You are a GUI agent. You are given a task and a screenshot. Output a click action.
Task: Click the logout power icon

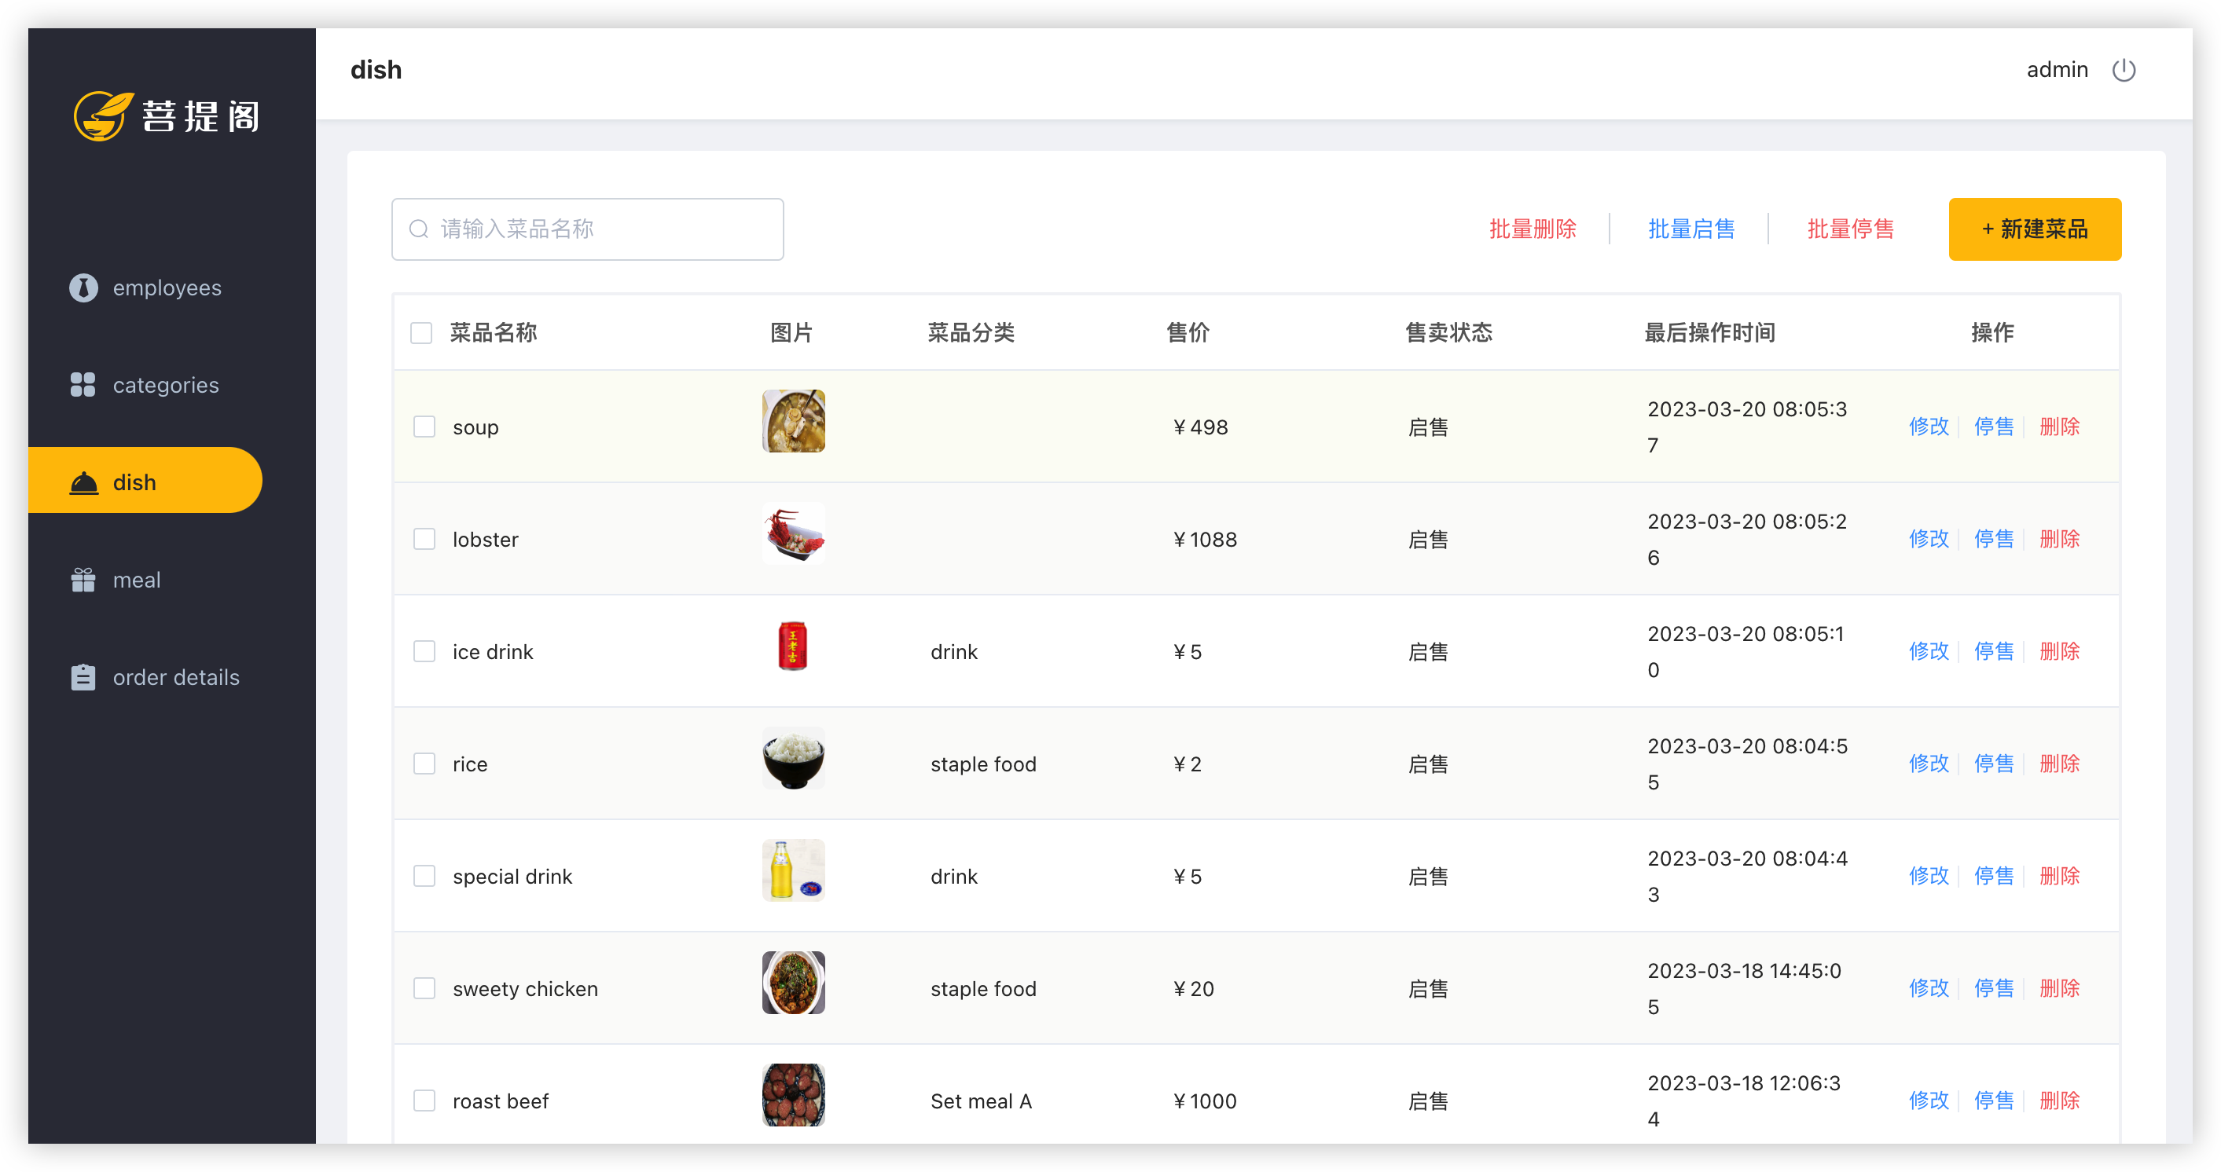pos(2124,70)
